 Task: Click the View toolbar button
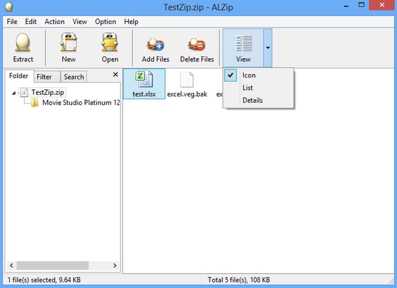click(243, 48)
